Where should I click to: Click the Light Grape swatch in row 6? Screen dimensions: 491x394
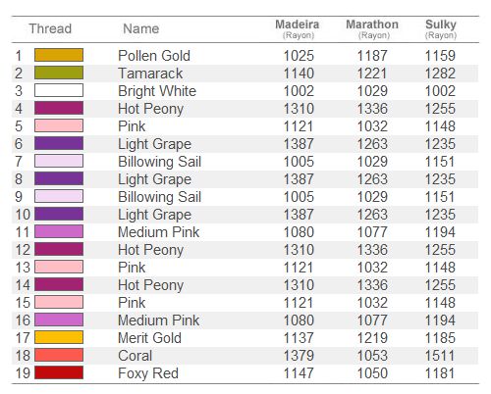click(59, 143)
